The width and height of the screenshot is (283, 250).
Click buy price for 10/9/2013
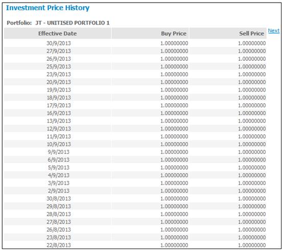tap(174, 144)
